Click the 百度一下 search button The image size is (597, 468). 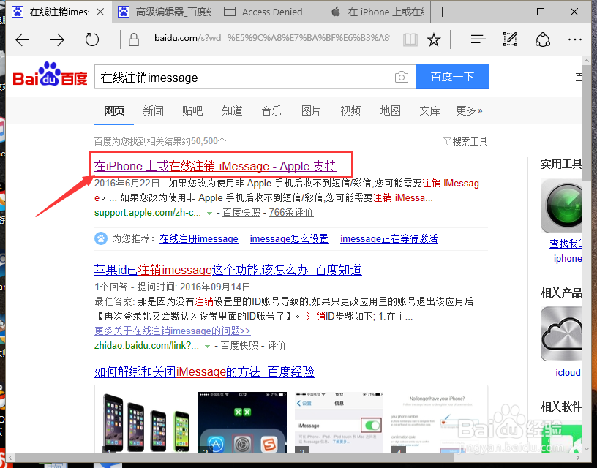pos(452,77)
